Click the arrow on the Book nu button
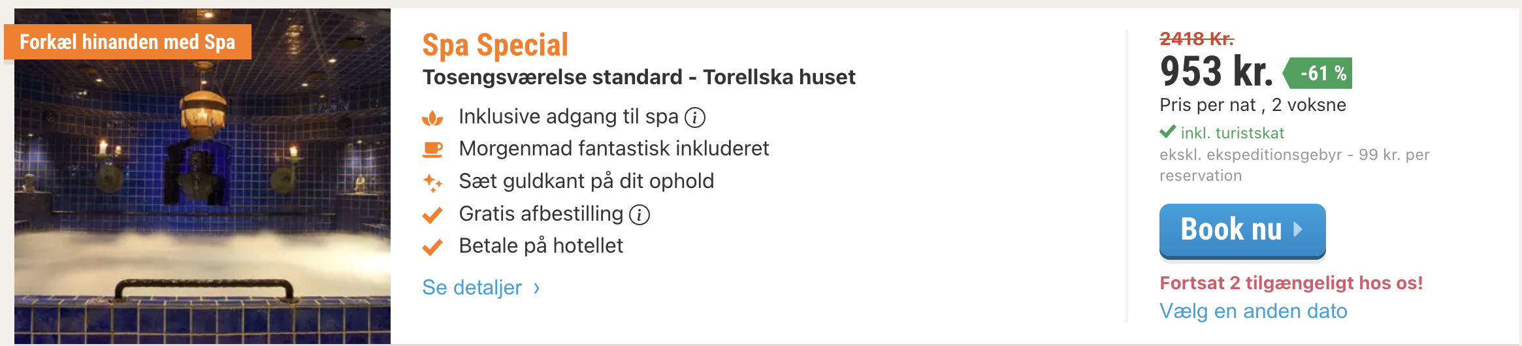Viewport: 1522px width, 346px height. click(1298, 229)
